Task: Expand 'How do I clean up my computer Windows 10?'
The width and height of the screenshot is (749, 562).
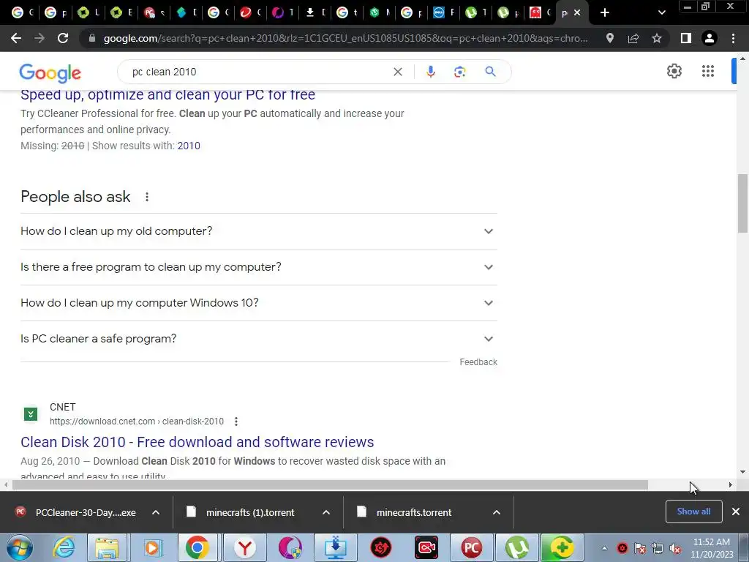Action: tap(258, 303)
